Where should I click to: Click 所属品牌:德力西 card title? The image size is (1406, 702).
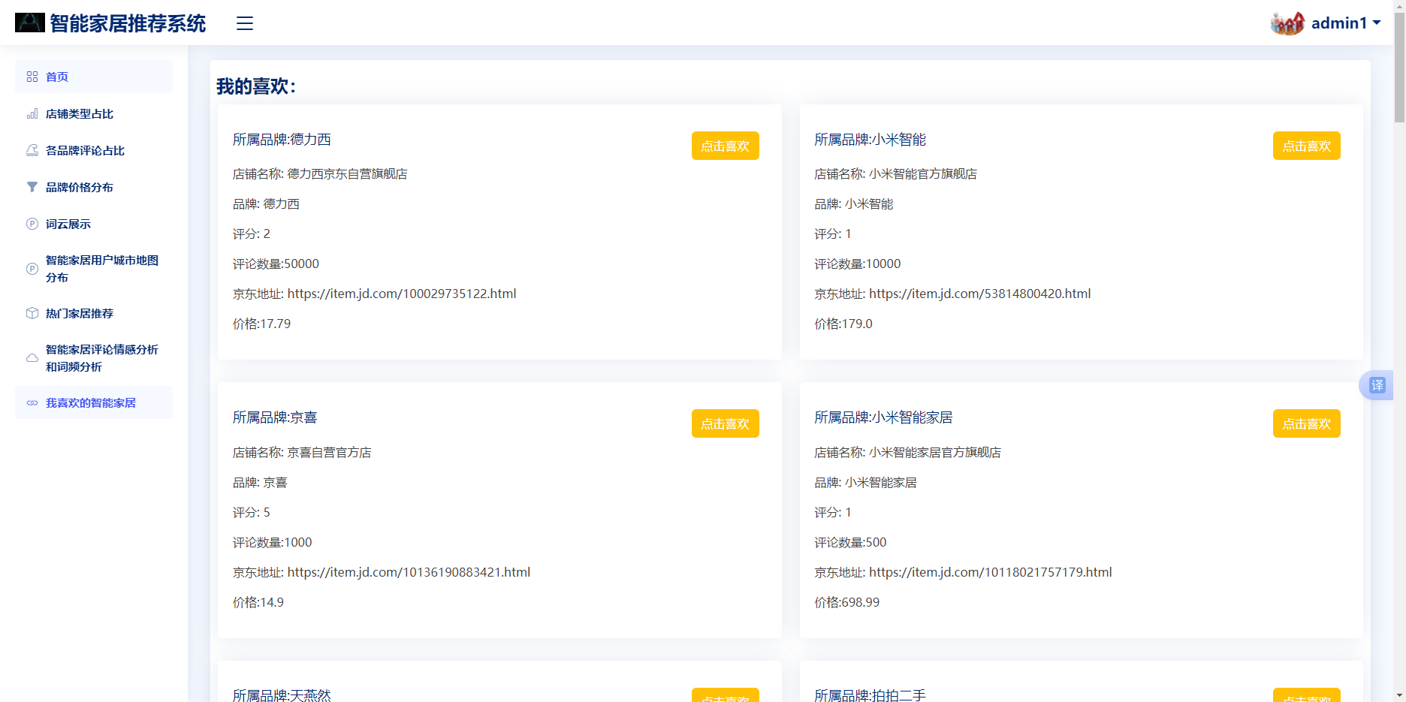click(x=282, y=140)
